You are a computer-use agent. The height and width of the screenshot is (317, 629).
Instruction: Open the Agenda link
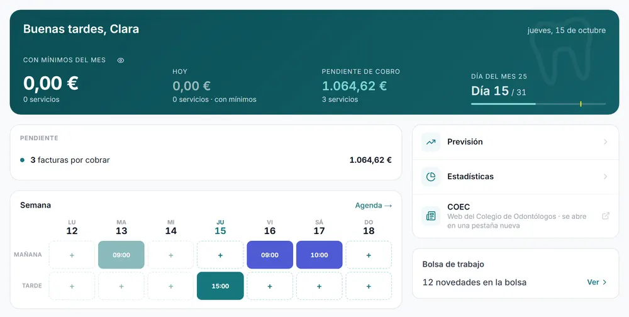tap(373, 206)
